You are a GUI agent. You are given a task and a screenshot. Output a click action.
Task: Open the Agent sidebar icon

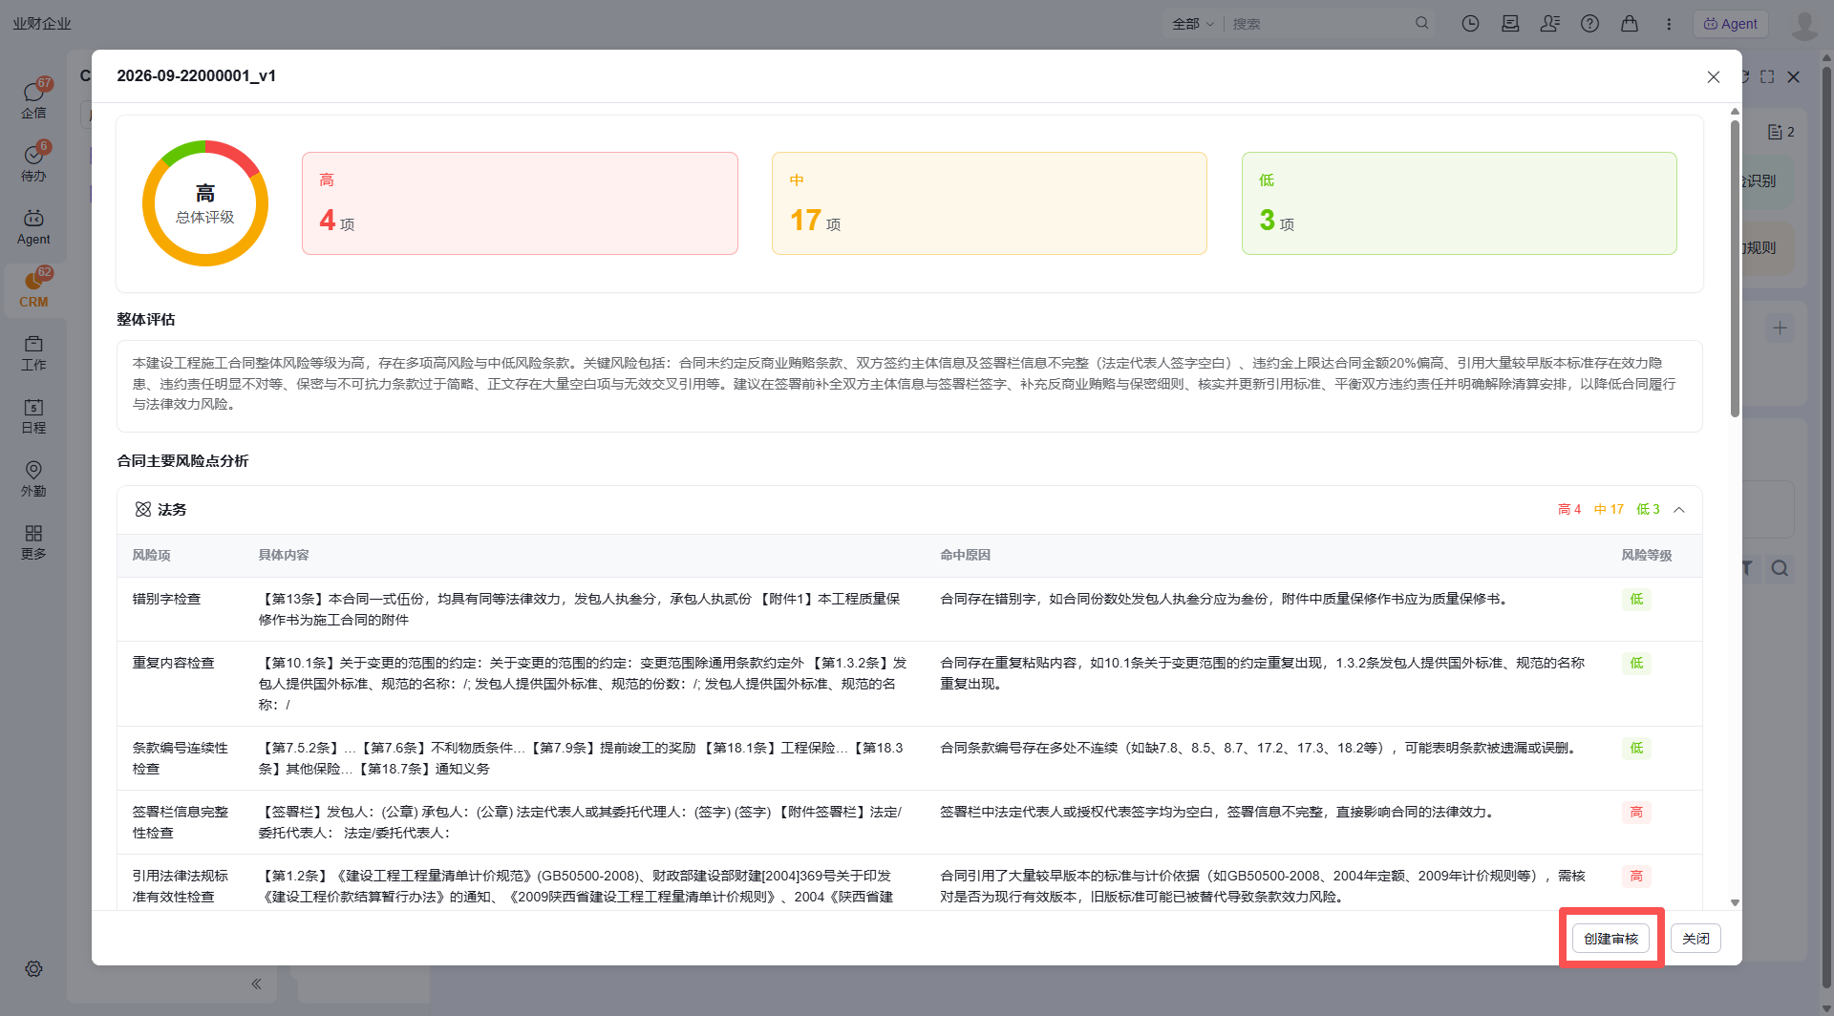pyautogui.click(x=33, y=227)
